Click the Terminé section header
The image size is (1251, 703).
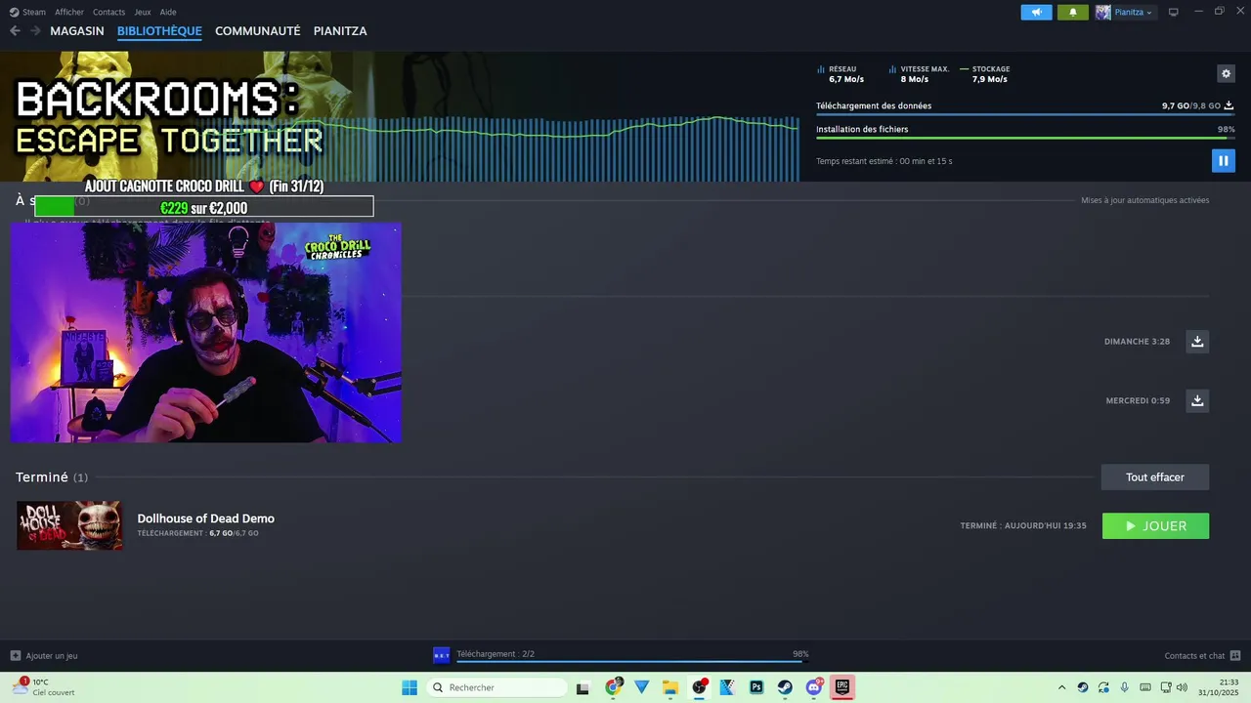point(52,477)
